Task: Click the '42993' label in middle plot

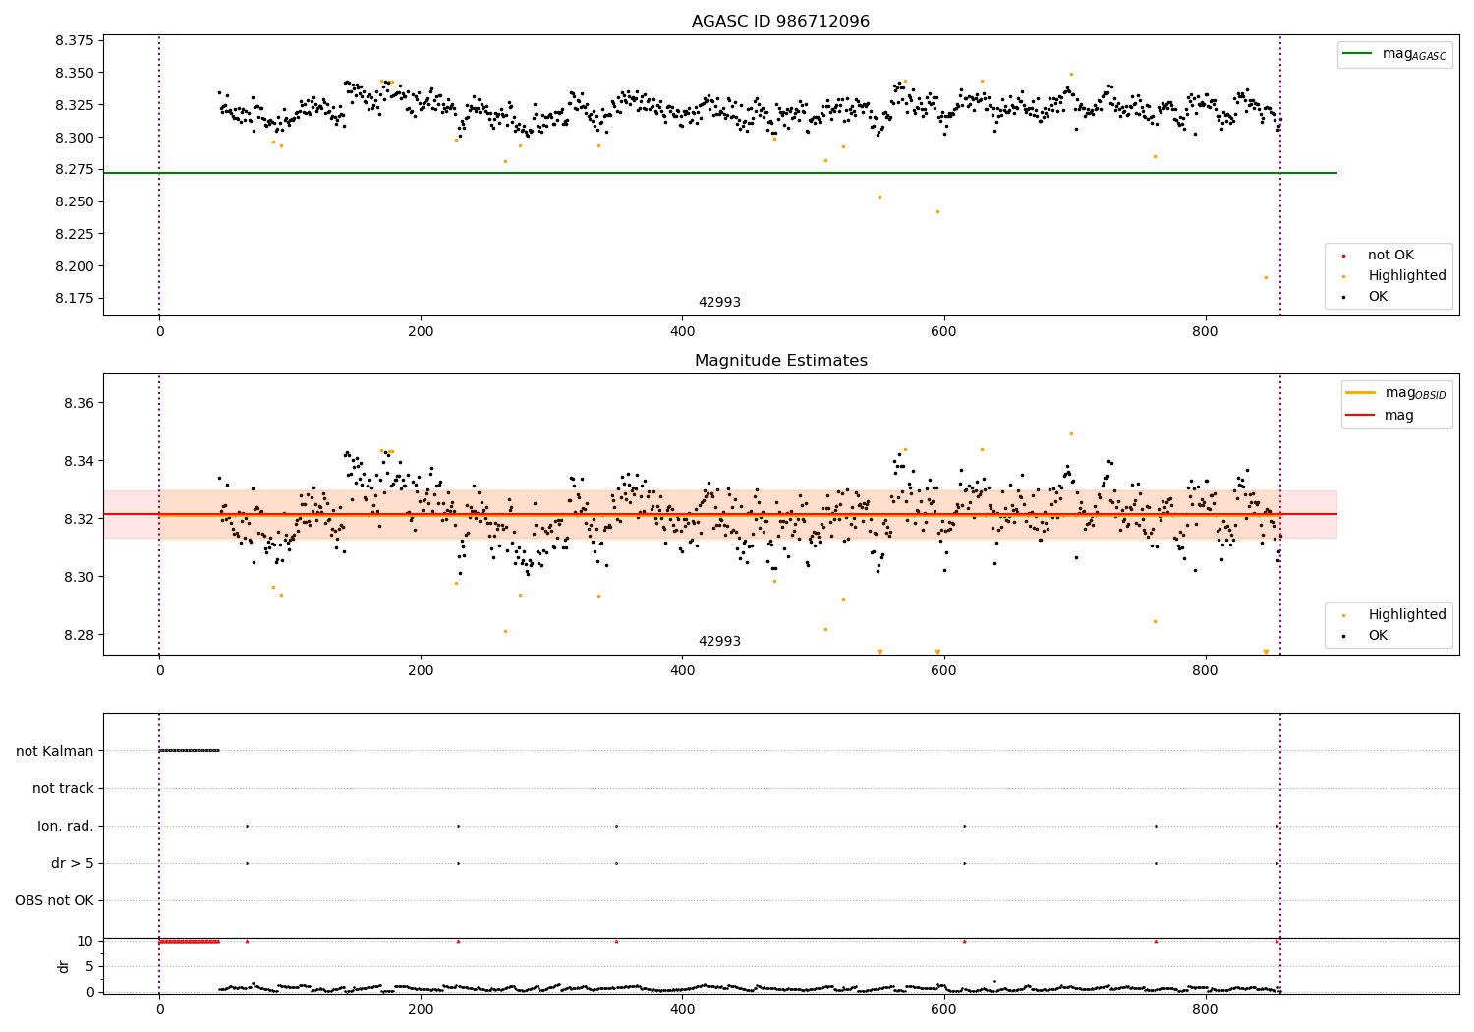Action: click(719, 642)
